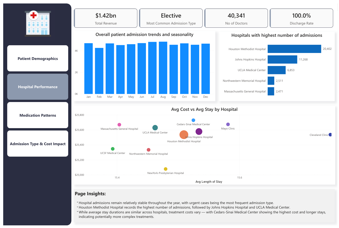Click the August admissions bar
The height and width of the screenshot is (228, 339).
[163, 68]
